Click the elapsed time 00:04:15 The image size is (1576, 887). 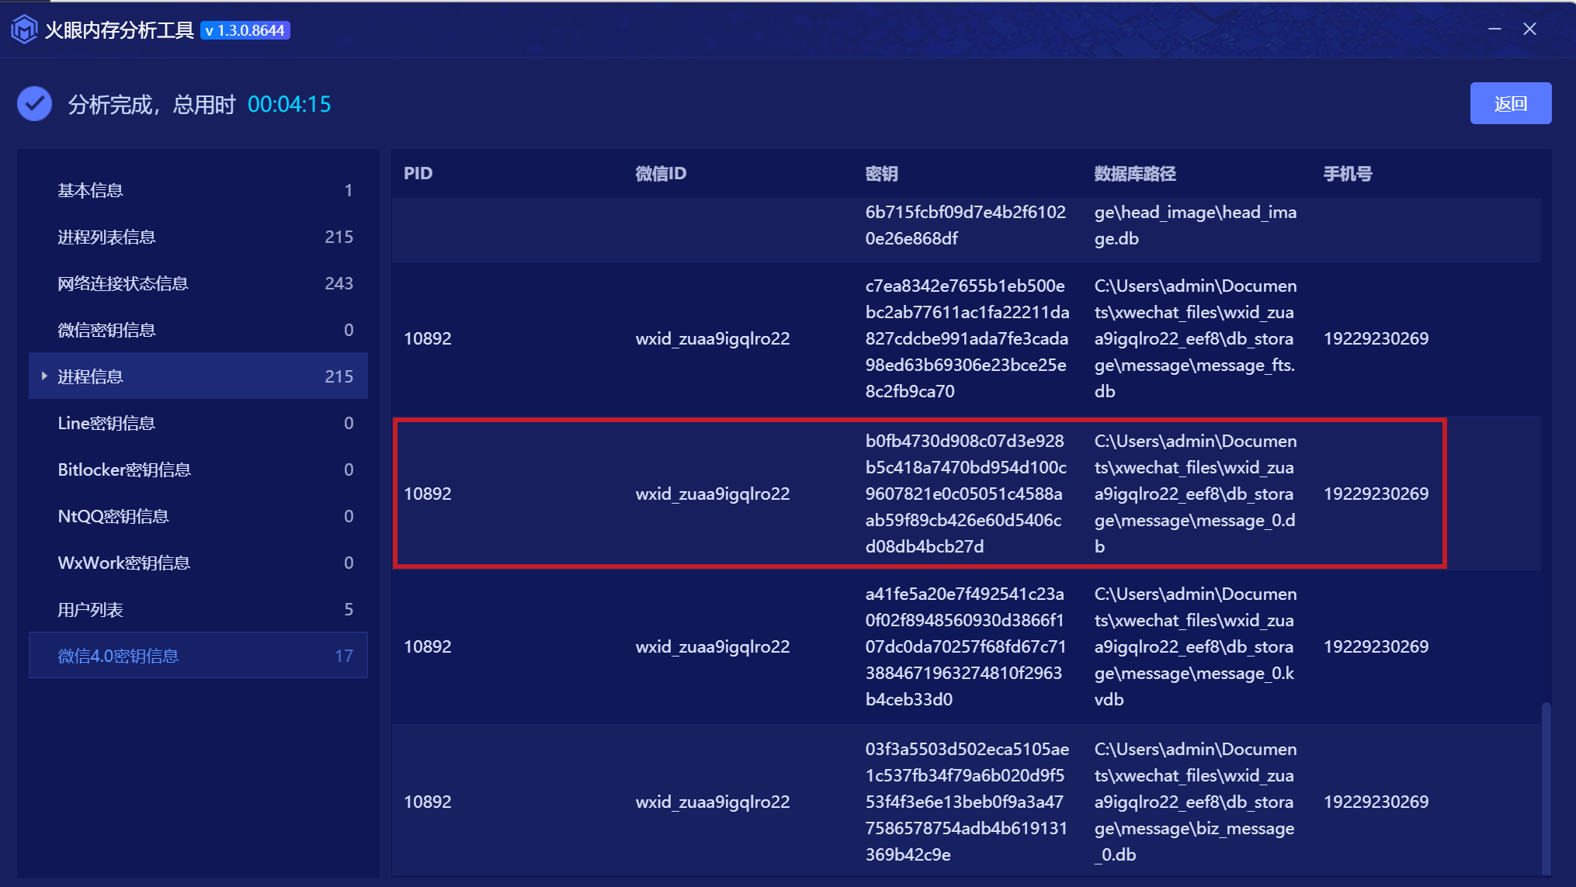click(290, 104)
